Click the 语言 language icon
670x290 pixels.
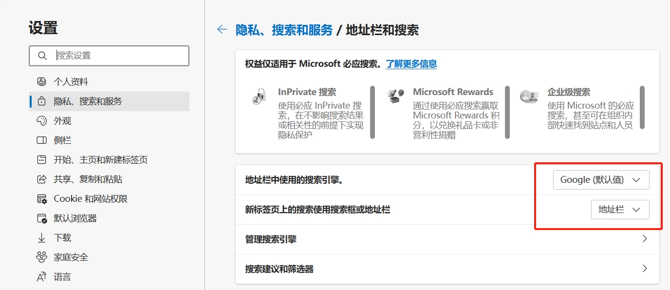tap(41, 277)
